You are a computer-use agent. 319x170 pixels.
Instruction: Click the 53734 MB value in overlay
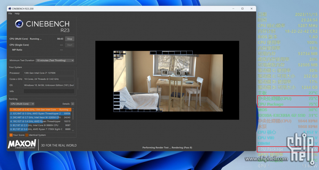pyautogui.click(x=308, y=54)
